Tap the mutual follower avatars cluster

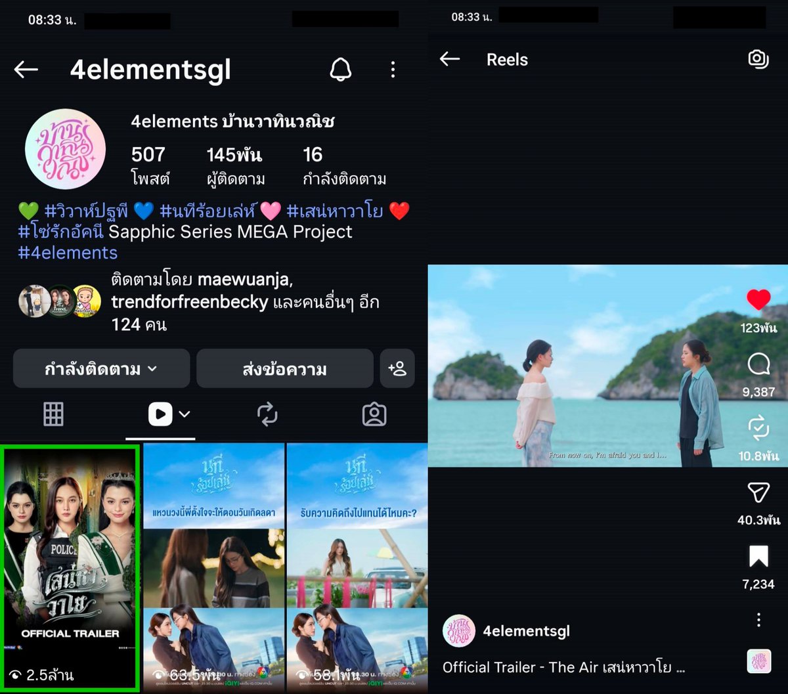(x=60, y=301)
